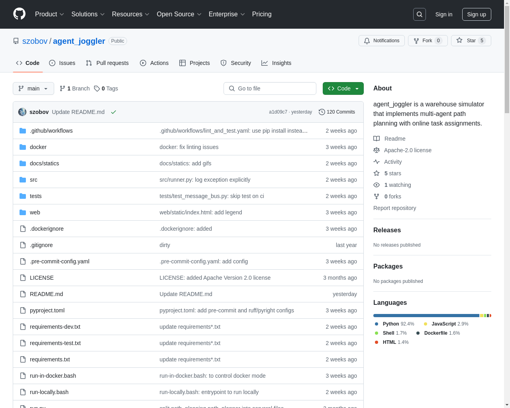Switch to the Projects tab
510x408 pixels.
pyautogui.click(x=194, y=63)
